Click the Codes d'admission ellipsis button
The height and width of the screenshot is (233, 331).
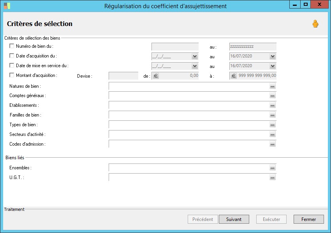(x=273, y=144)
